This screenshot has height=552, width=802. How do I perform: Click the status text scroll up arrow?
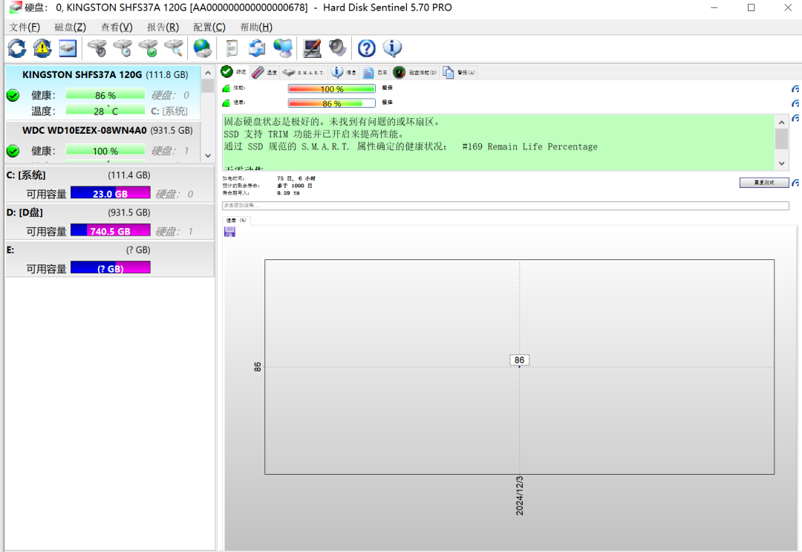click(x=781, y=123)
